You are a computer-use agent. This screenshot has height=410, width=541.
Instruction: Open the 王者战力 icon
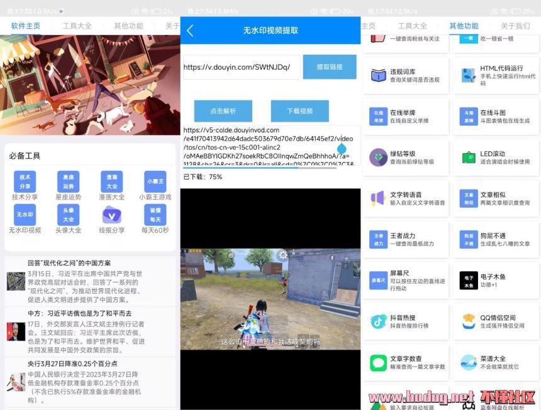[x=378, y=239]
